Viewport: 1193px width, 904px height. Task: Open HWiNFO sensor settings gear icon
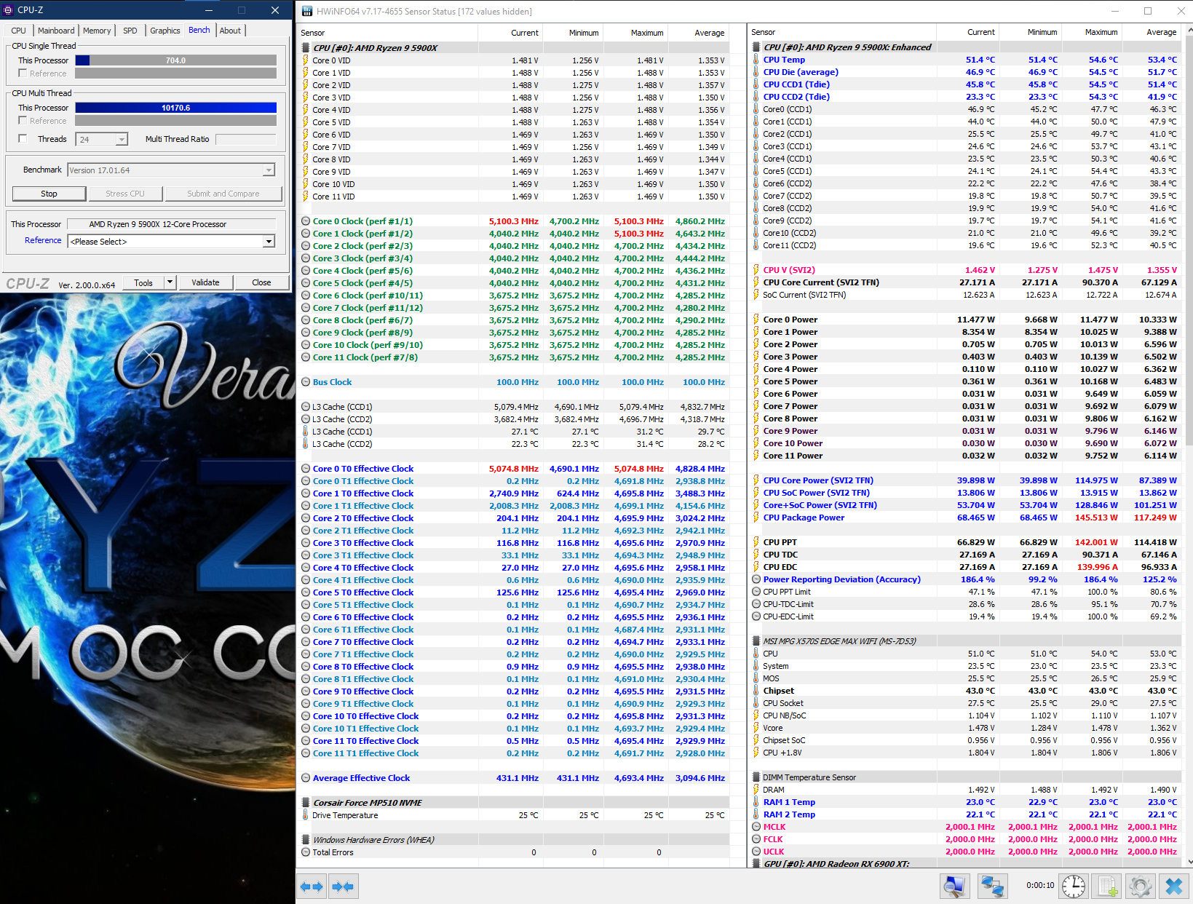pos(1140,887)
